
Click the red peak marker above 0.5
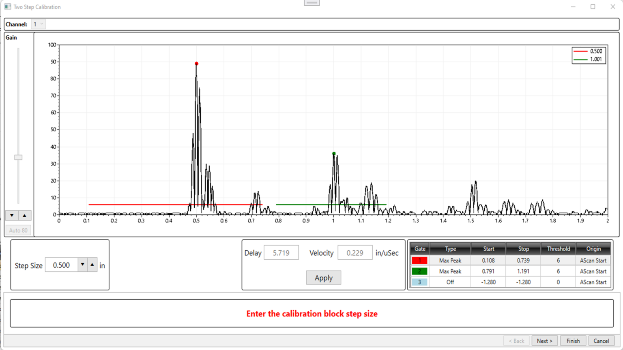[x=196, y=63]
